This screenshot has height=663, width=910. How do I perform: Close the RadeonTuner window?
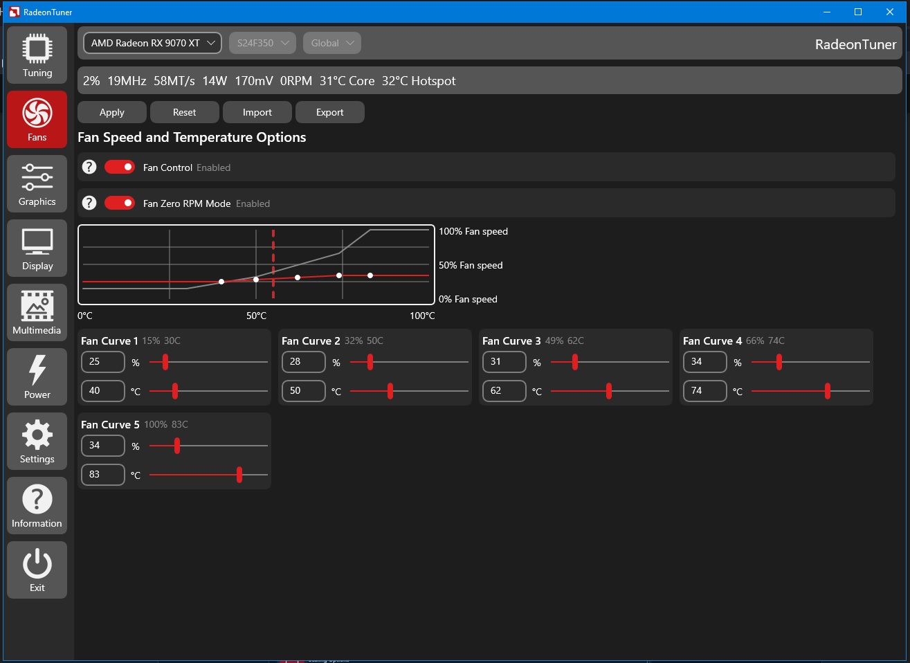click(x=890, y=12)
